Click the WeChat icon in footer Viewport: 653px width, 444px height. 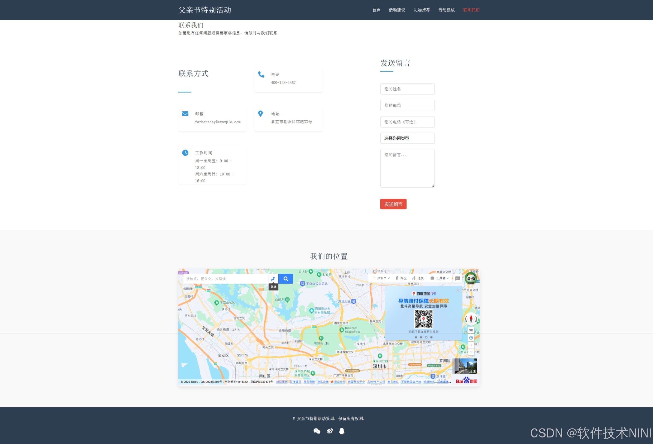(317, 431)
